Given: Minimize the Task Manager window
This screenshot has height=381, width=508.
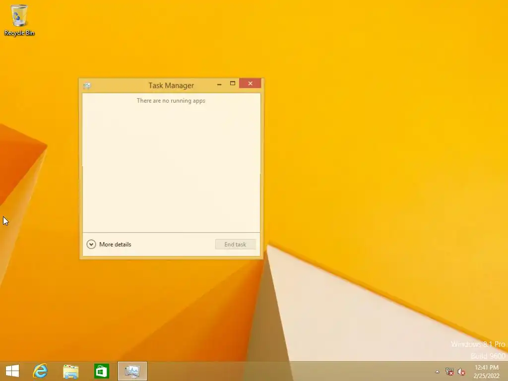Looking at the screenshot, I should coord(219,83).
